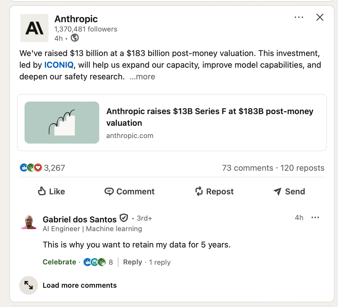Click the Comment speech bubble button
338x307 pixels.
[130, 191]
